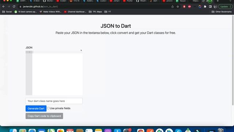Switch to the Adding Flutter tab
This screenshot has height=132, width=234.
88,1
